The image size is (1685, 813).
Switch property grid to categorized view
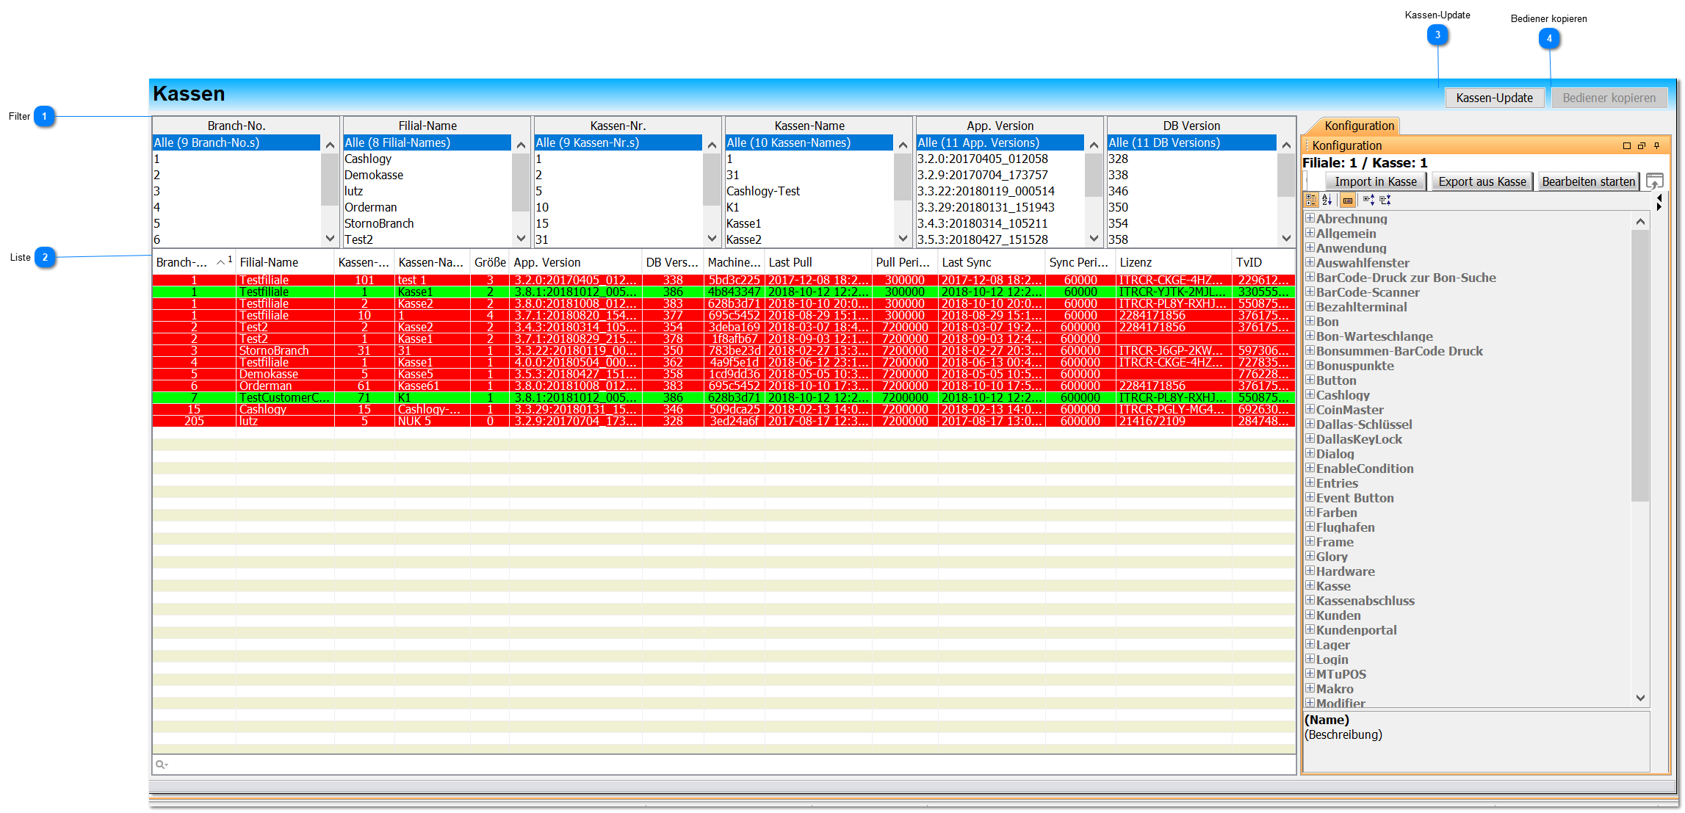tap(1311, 200)
